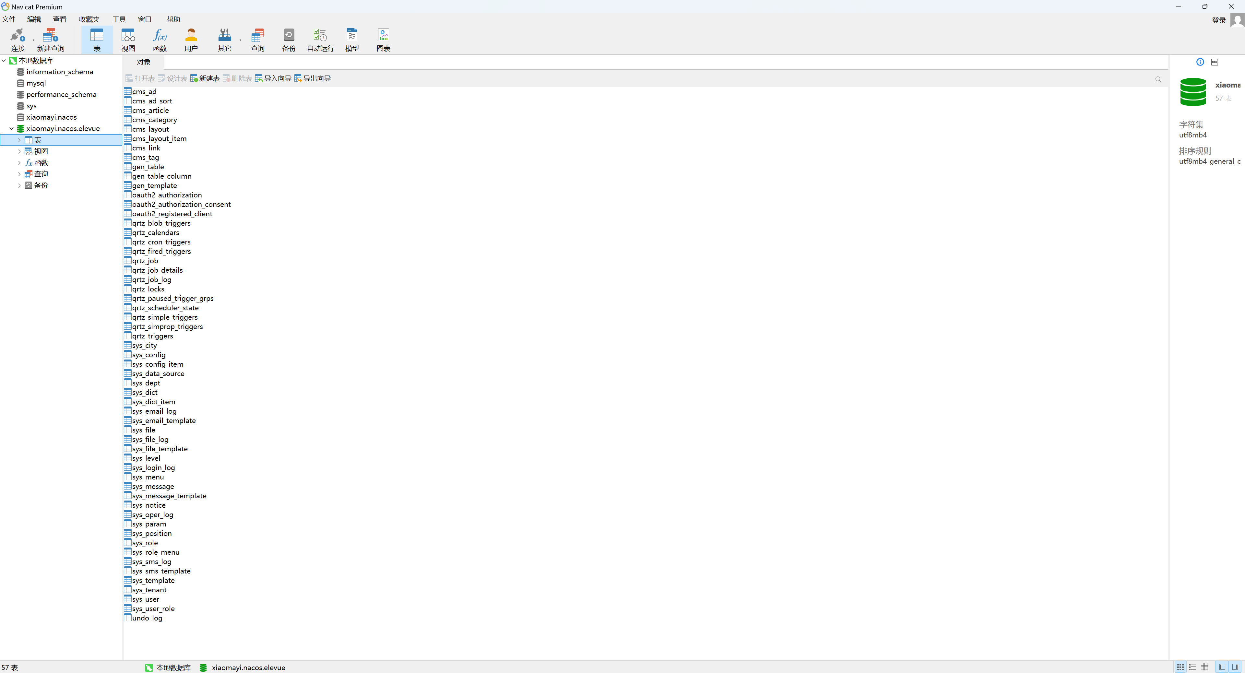Open the 帮助 menu

pyautogui.click(x=173, y=19)
